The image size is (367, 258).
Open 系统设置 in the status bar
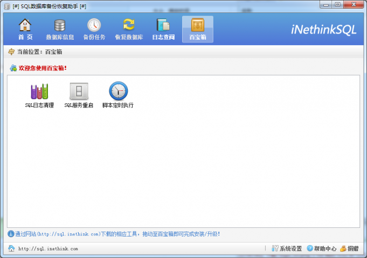pyautogui.click(x=287, y=249)
